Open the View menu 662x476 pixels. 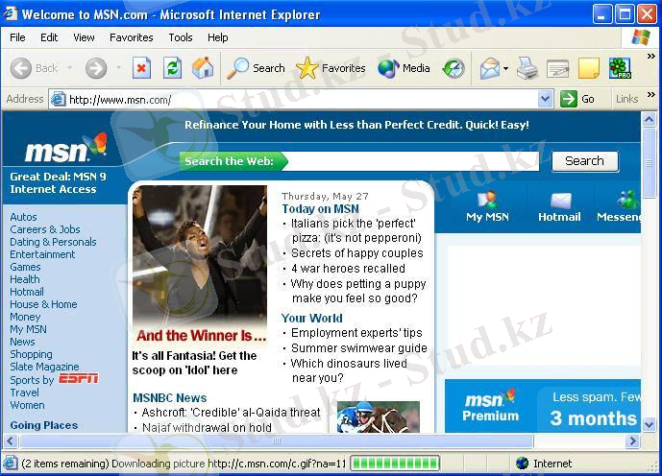[x=84, y=37]
